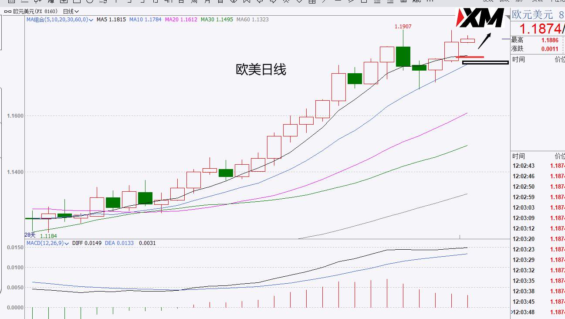Select the 12:03:35 tick row
The width and height of the screenshot is (565, 319).
pyautogui.click(x=538, y=281)
